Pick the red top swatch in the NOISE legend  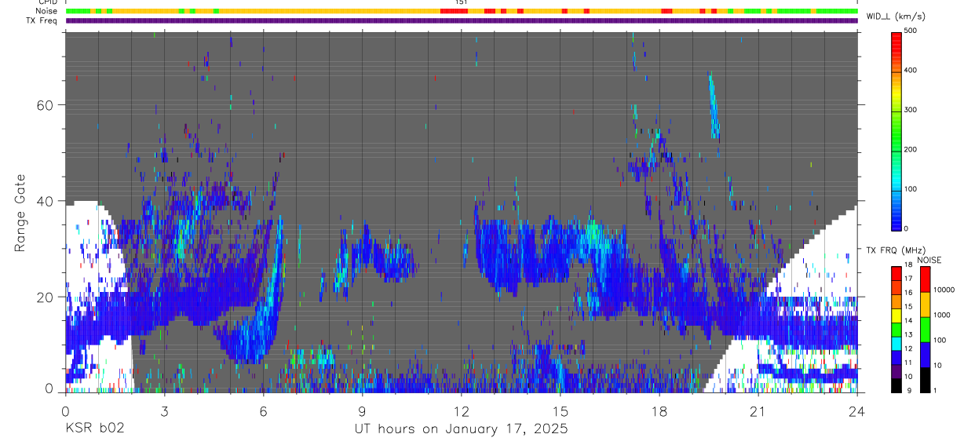925,279
